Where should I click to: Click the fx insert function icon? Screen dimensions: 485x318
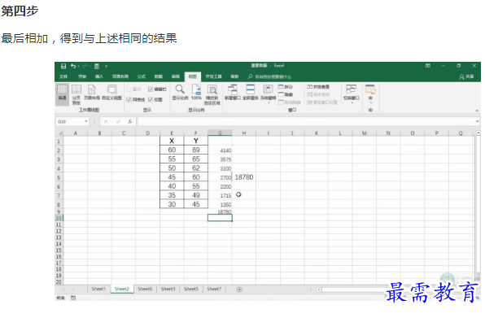(130, 121)
